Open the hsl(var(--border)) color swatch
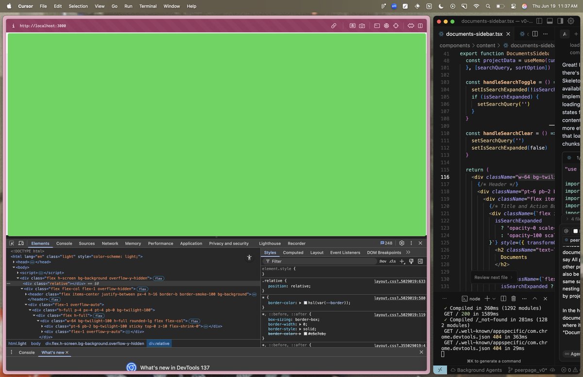Viewport: 583px width, 377px height. point(305,302)
